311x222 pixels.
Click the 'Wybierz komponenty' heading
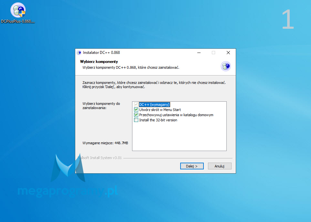(99, 62)
